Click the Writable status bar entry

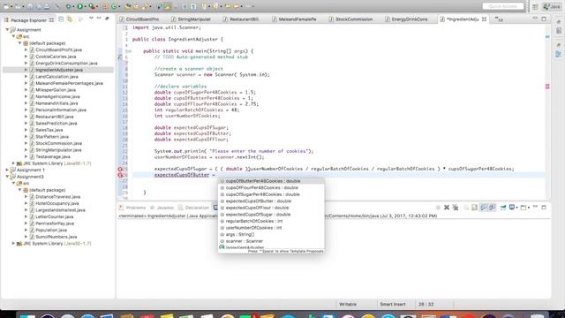click(348, 304)
